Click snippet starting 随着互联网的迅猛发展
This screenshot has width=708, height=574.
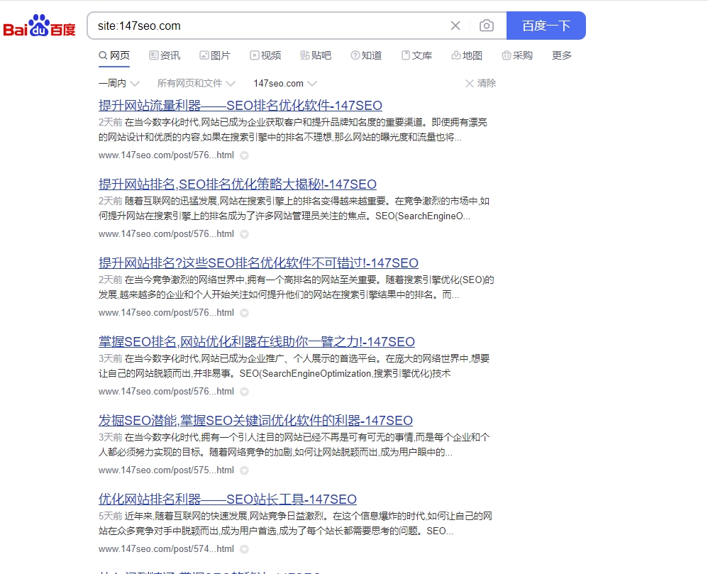(x=294, y=208)
